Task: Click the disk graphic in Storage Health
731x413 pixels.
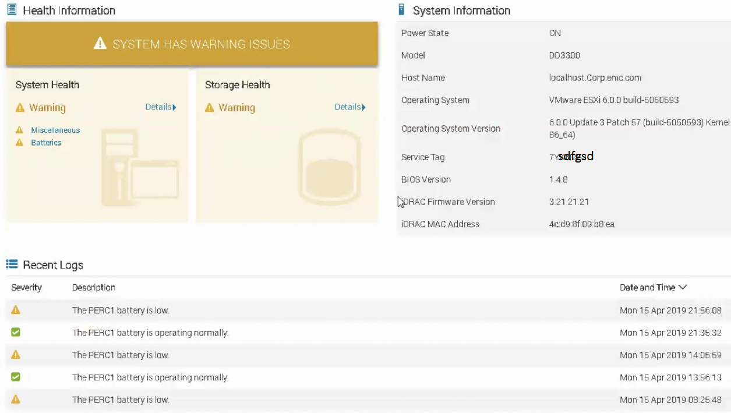Action: (x=329, y=167)
